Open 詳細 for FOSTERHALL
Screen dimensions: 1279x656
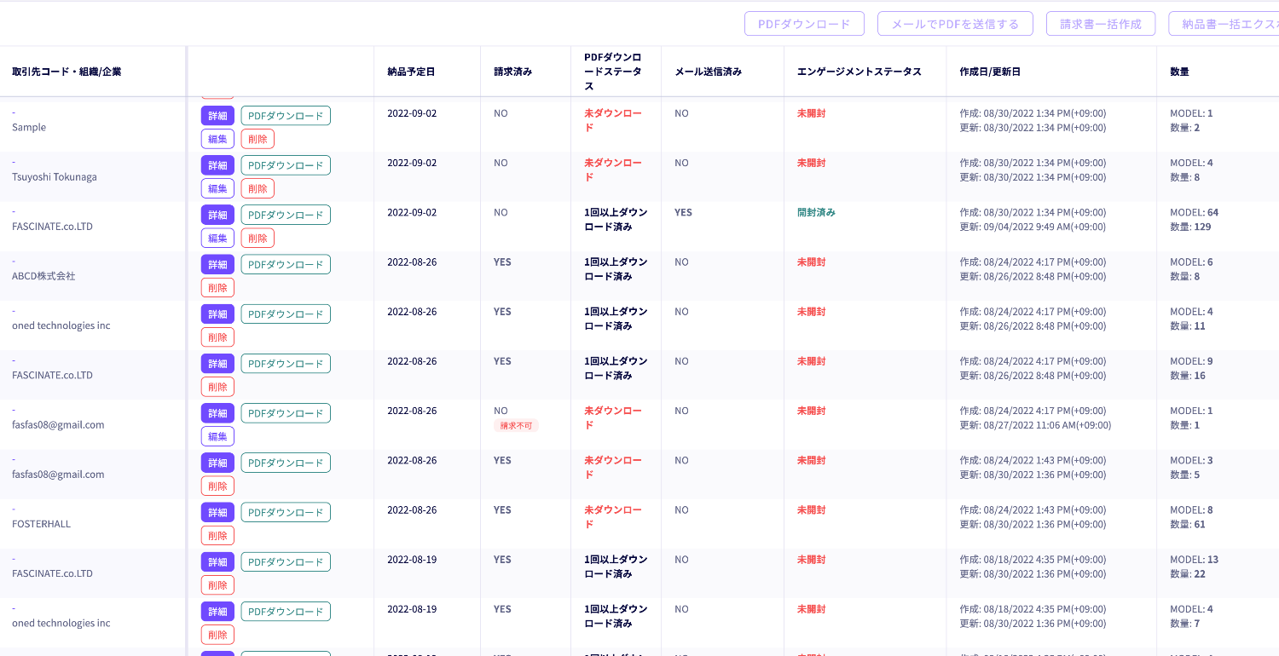click(x=217, y=512)
